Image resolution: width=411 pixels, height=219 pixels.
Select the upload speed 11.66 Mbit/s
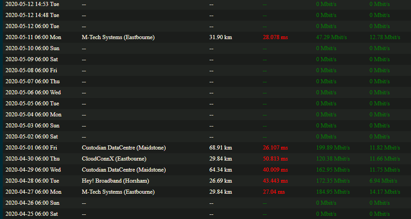point(385,159)
